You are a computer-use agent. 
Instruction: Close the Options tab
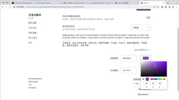point(163,3)
